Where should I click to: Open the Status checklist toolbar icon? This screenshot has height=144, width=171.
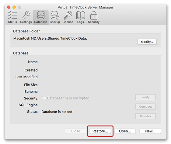point(12,17)
